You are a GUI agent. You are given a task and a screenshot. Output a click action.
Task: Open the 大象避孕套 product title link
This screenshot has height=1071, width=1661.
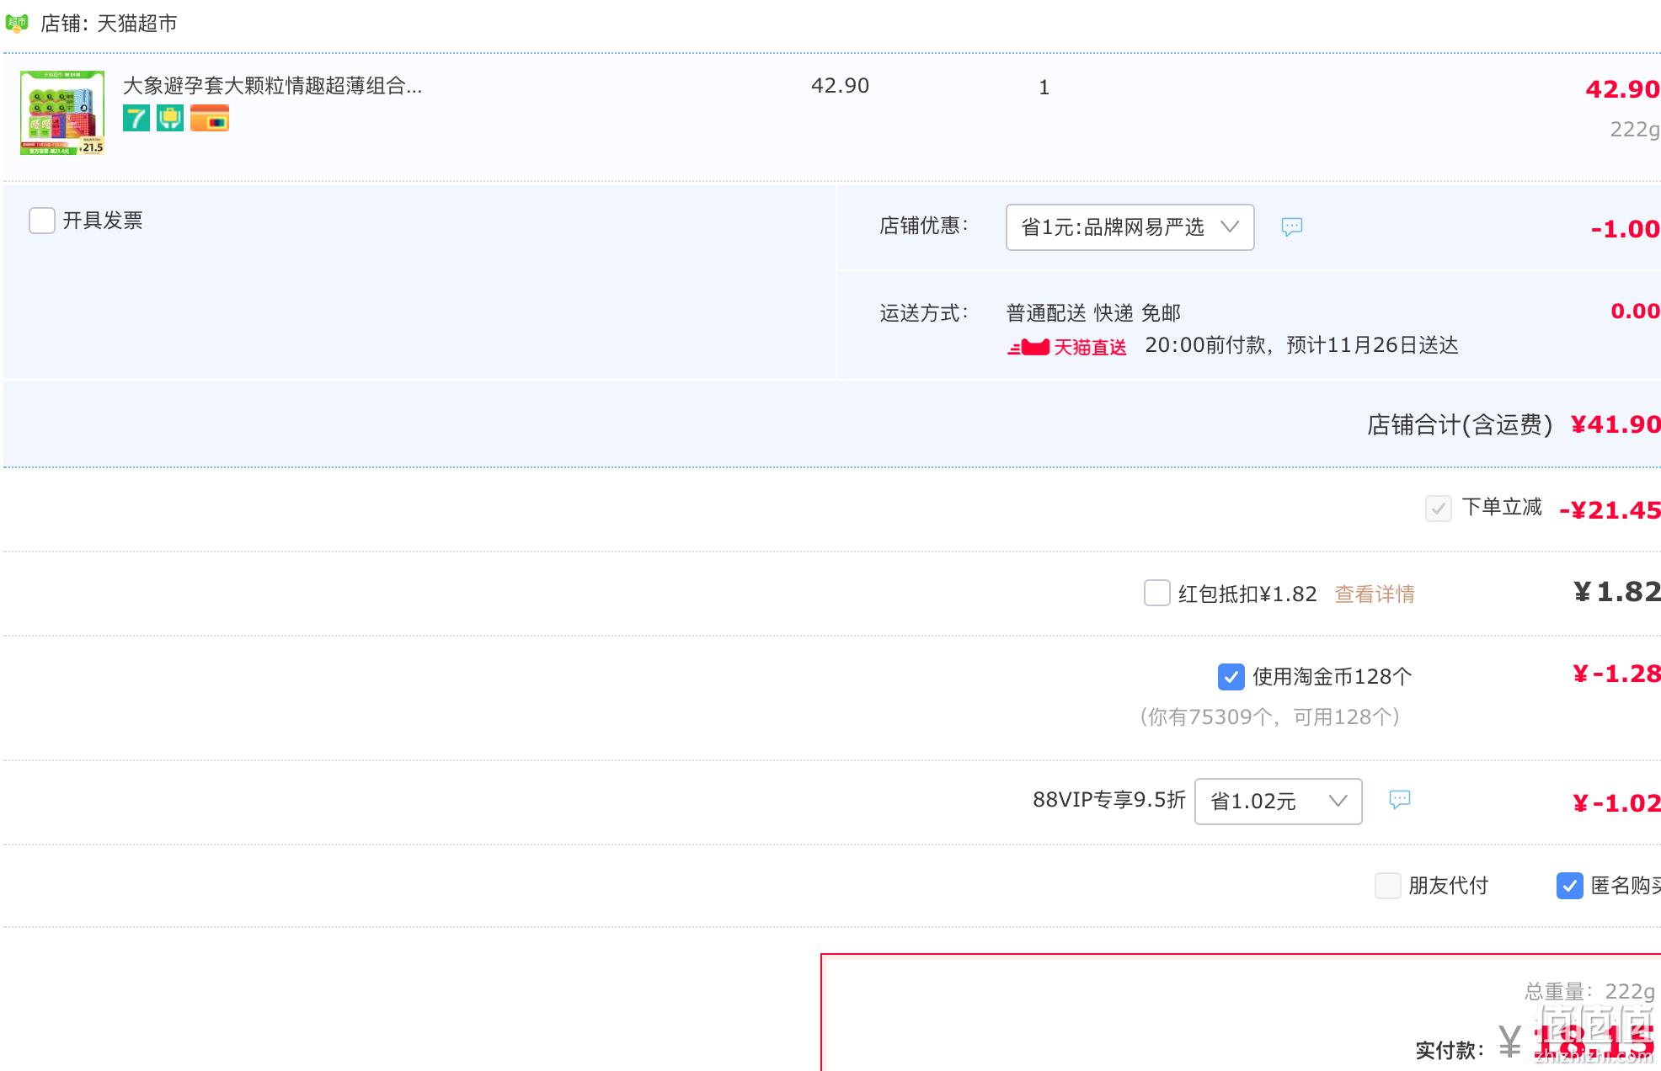tap(272, 86)
